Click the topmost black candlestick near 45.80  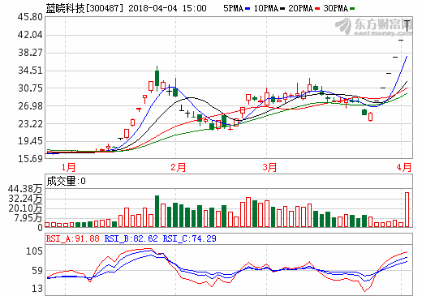point(407,25)
